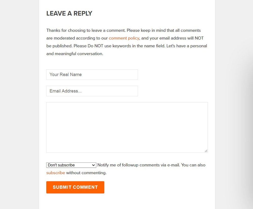The width and height of the screenshot is (253, 209).
Task: Click the Notify me of followup comments text
Action: 139,165
